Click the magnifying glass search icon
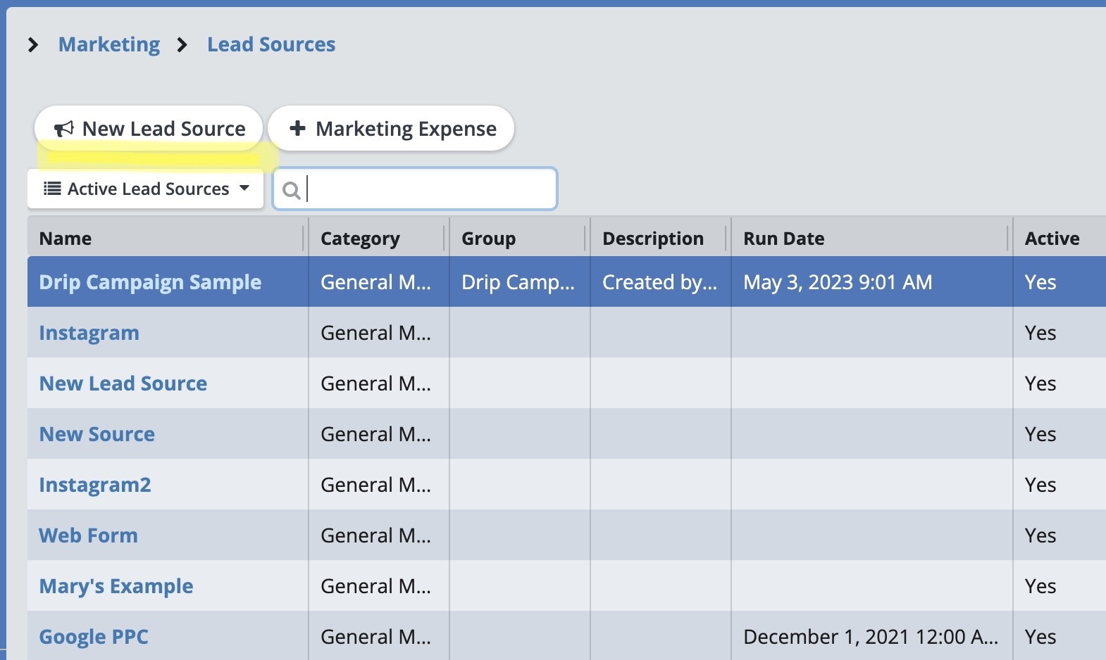1106x660 pixels. tap(290, 190)
